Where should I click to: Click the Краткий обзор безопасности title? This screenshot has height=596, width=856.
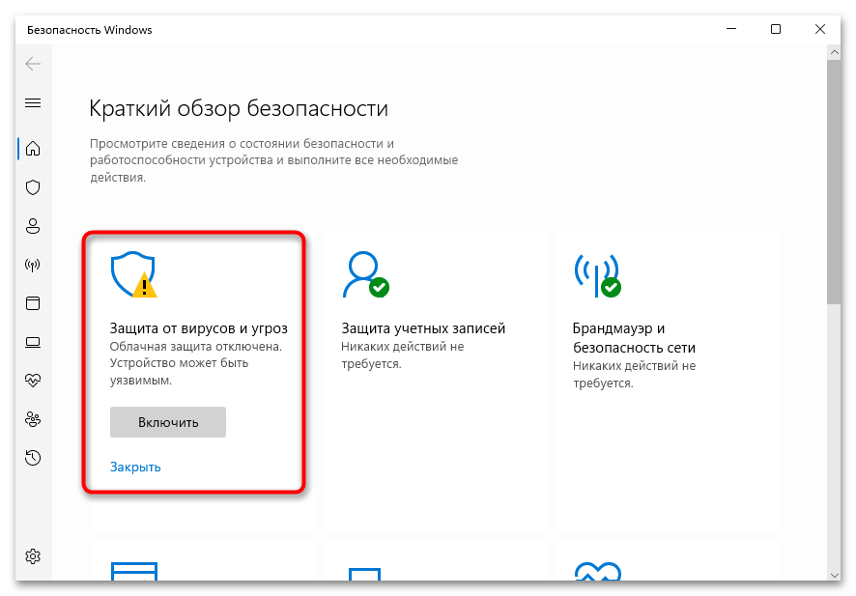239,108
